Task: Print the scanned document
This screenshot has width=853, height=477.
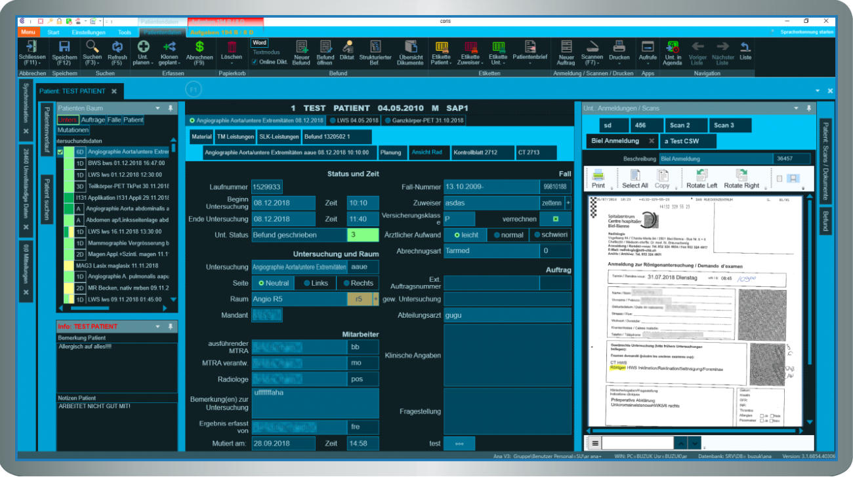Action: pos(598,178)
